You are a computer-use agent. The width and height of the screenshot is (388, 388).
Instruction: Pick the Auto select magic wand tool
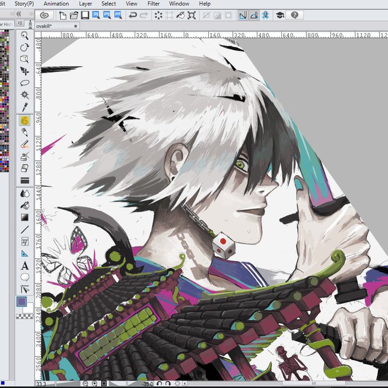pyautogui.click(x=25, y=95)
